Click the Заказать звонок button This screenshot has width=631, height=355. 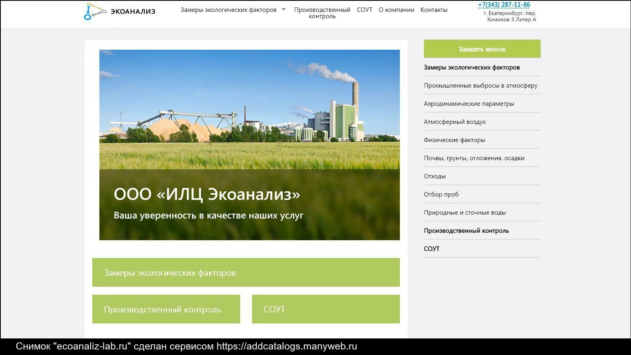pyautogui.click(x=482, y=49)
